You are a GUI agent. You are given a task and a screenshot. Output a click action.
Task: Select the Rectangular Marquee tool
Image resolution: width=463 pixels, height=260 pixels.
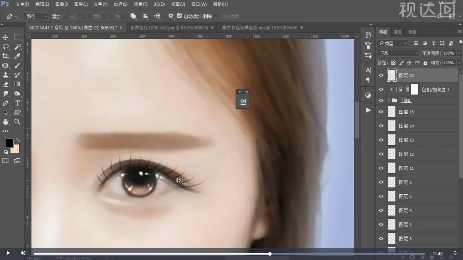(x=17, y=37)
